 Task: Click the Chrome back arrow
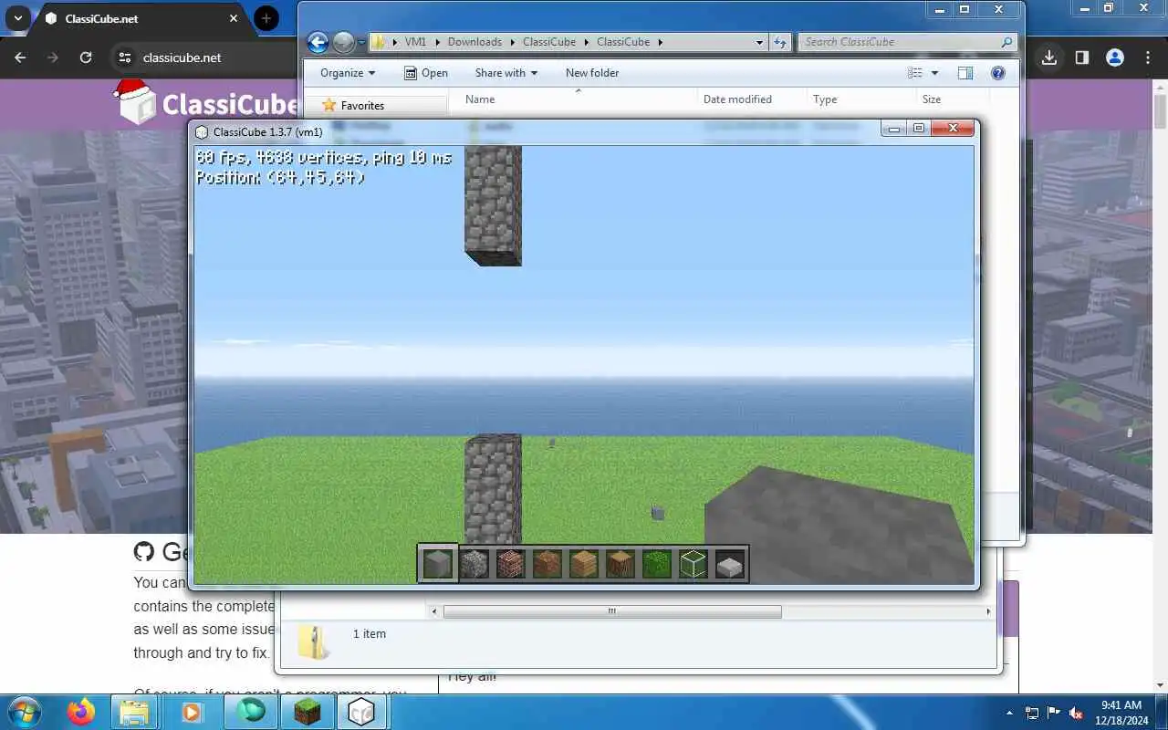pyautogui.click(x=21, y=57)
